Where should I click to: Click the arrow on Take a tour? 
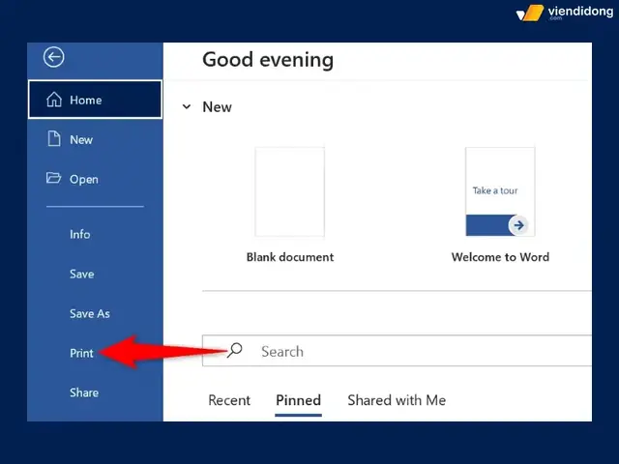518,225
